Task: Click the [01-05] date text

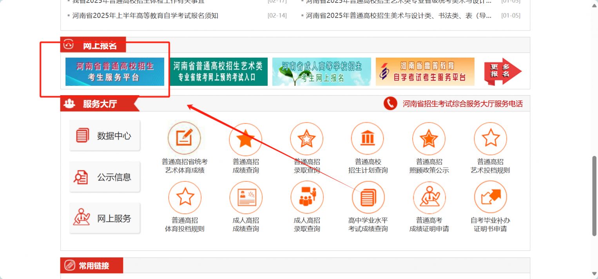Action: tap(511, 16)
